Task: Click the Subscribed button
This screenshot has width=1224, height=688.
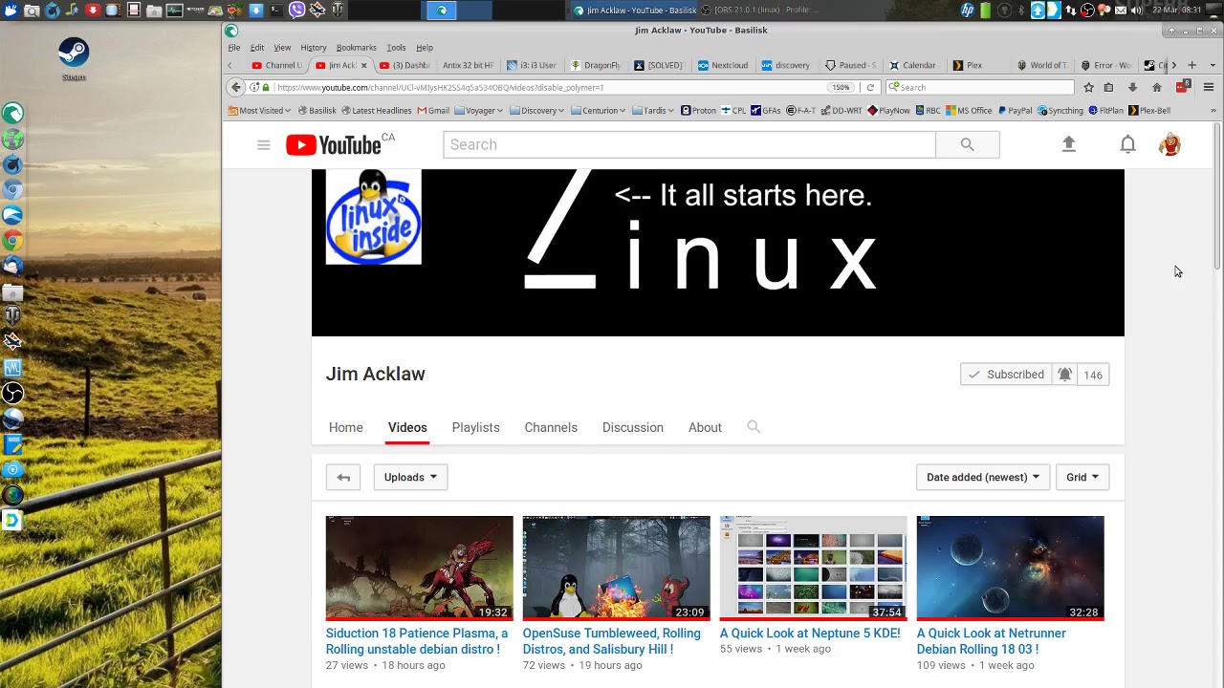Action: (x=1006, y=375)
